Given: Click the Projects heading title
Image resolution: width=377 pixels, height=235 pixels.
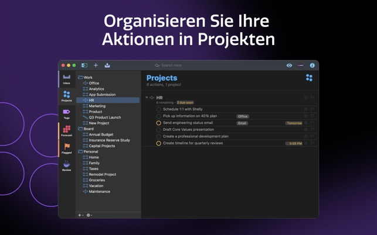Looking at the screenshot, I should [162, 78].
